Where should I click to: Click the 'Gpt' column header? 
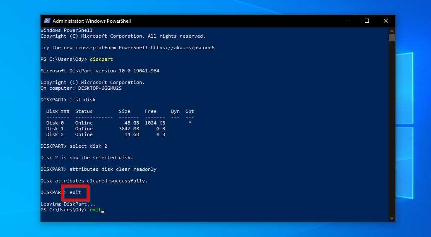pyautogui.click(x=190, y=111)
